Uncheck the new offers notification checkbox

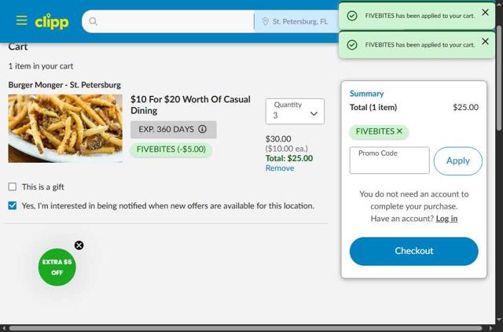click(x=13, y=205)
